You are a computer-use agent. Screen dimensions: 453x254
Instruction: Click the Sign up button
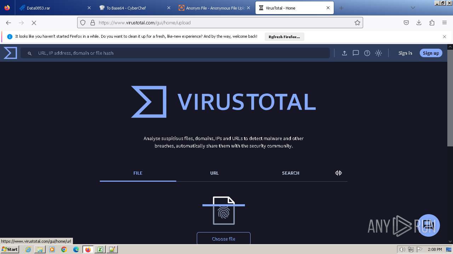(431, 53)
